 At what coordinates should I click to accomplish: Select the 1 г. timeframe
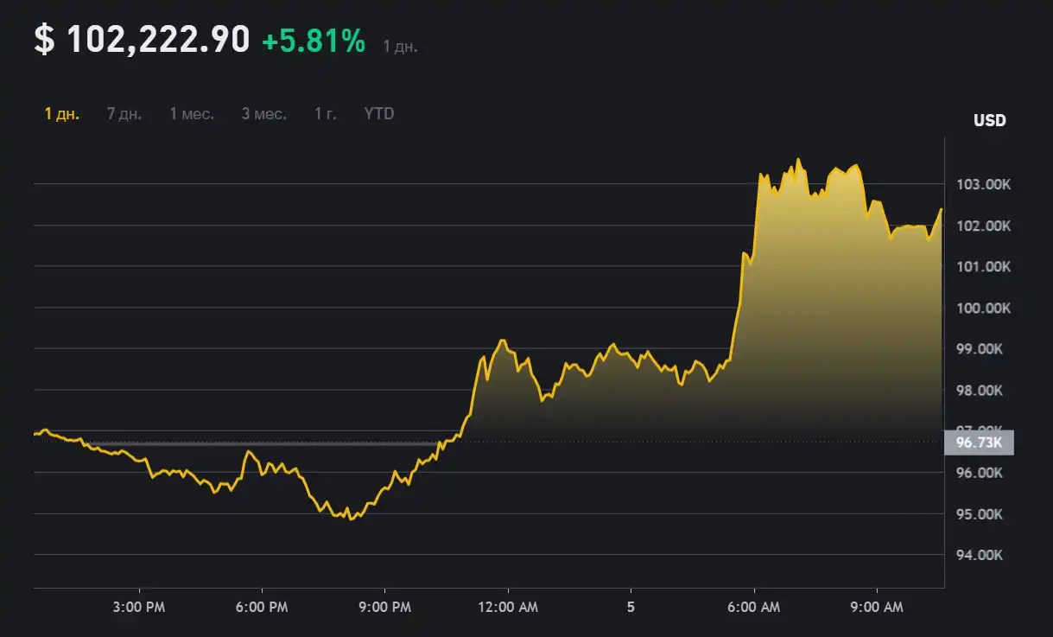point(325,113)
